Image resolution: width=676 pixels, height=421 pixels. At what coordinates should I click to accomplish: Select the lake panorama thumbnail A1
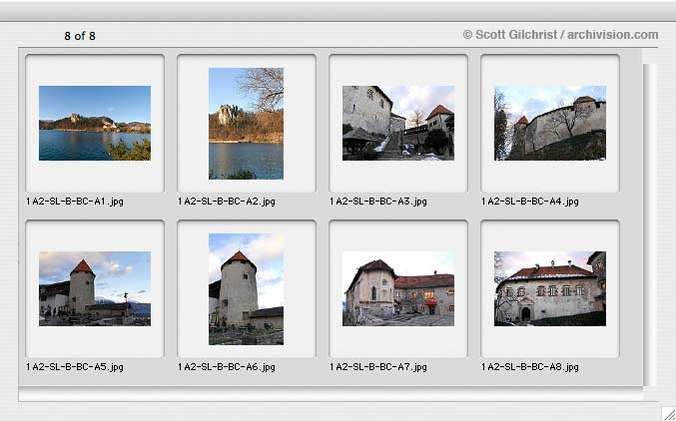click(x=95, y=124)
